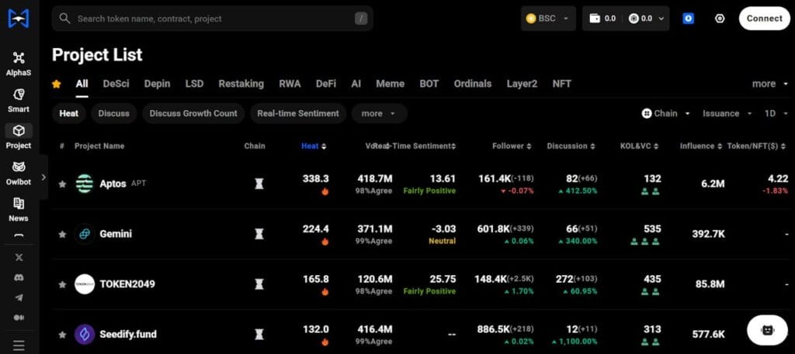This screenshot has height=354, width=795.
Task: Select the Meme category tab
Action: (x=390, y=84)
